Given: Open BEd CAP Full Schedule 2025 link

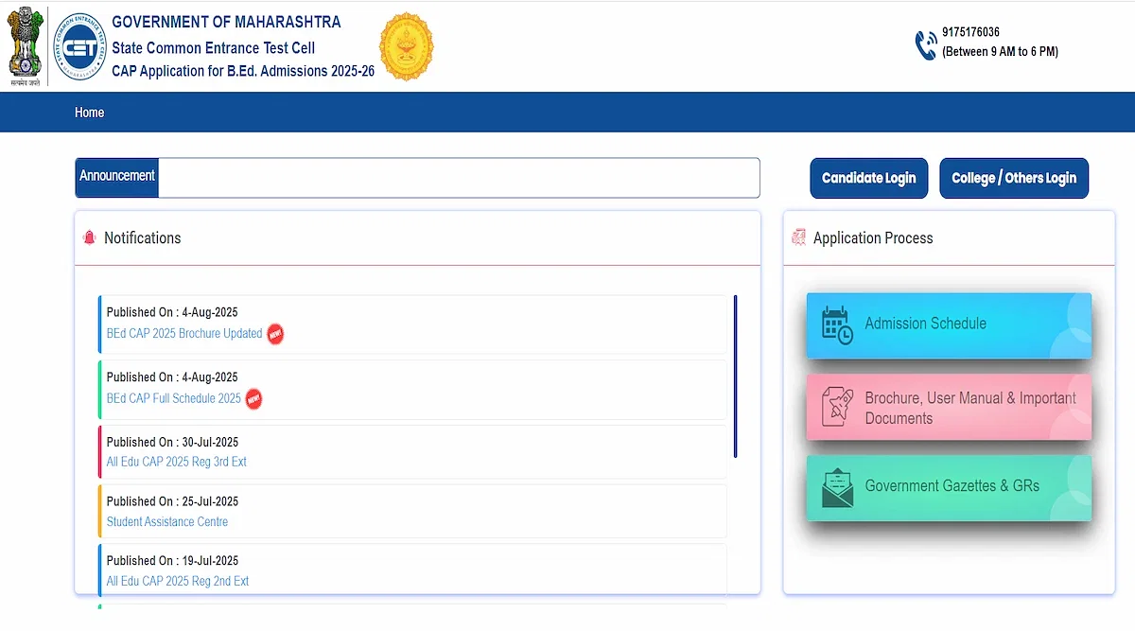Looking at the screenshot, I should [x=174, y=399].
